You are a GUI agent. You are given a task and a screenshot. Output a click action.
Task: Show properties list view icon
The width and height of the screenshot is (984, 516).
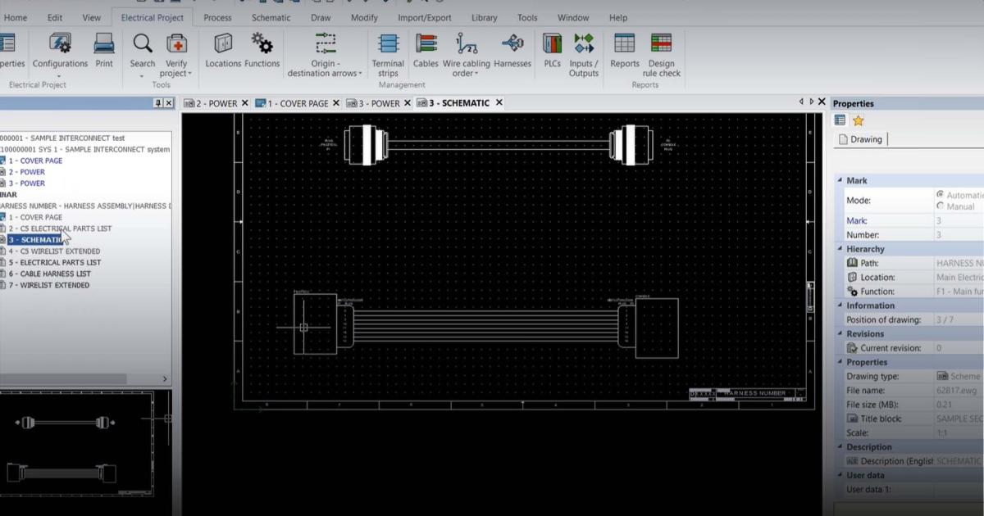tap(840, 120)
